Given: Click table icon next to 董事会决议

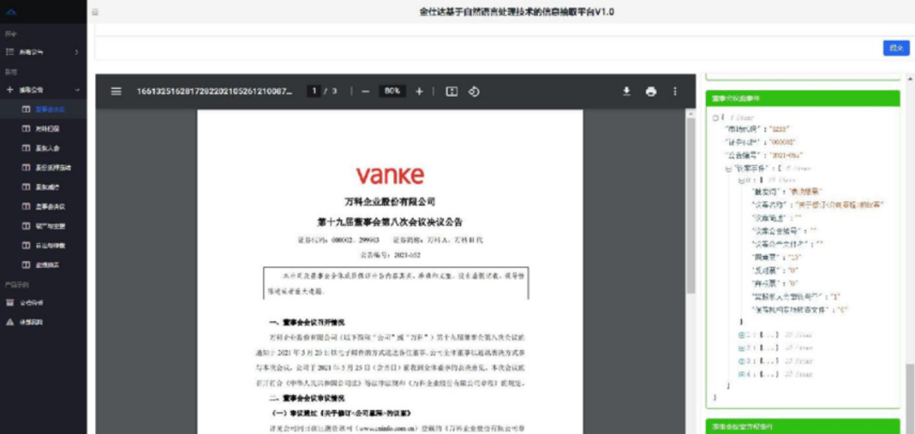Looking at the screenshot, I should (25, 109).
